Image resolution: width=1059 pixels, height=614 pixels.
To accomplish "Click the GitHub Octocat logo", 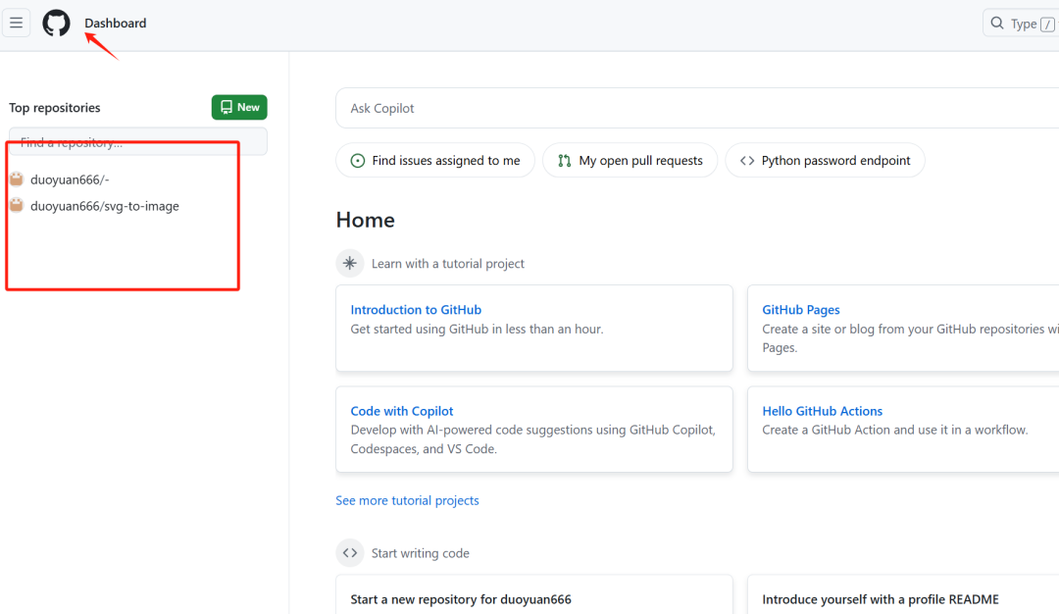I will (x=56, y=23).
